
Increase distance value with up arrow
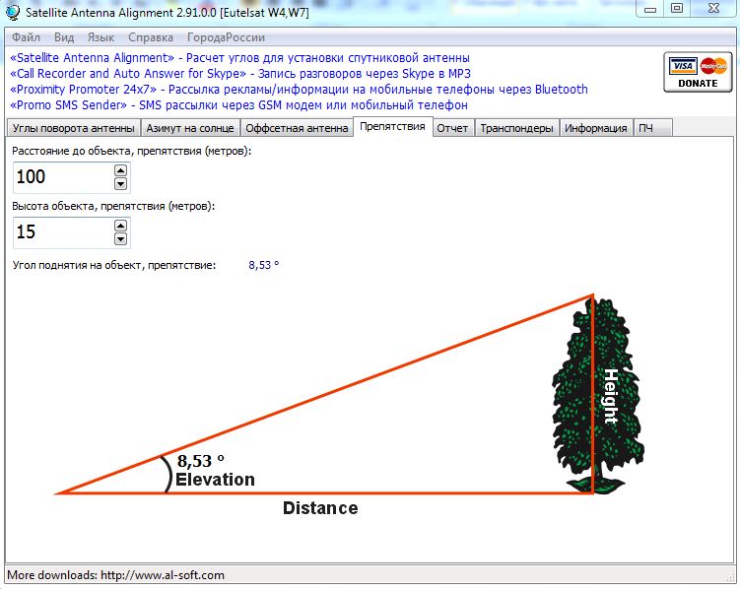[120, 170]
